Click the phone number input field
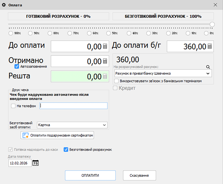The width and height of the screenshot is (223, 184). click(73, 106)
